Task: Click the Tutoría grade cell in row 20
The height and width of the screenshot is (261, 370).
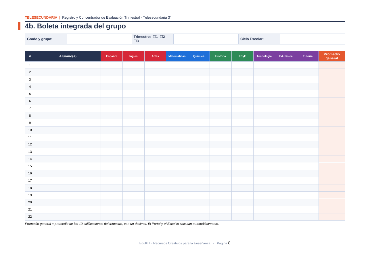Action: (308, 202)
